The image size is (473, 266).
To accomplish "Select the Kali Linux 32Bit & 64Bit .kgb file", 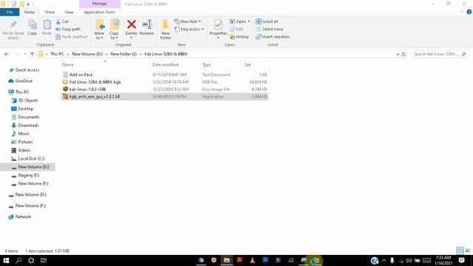I will [x=164, y=82].
